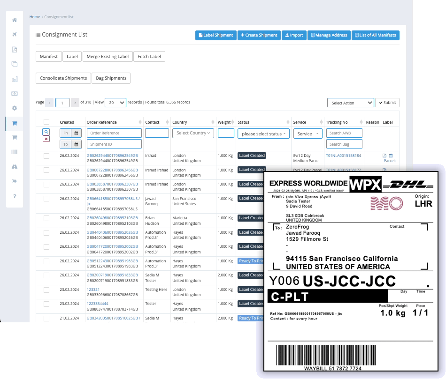Click the Manifest button
This screenshot has width=446, height=379.
(49, 57)
